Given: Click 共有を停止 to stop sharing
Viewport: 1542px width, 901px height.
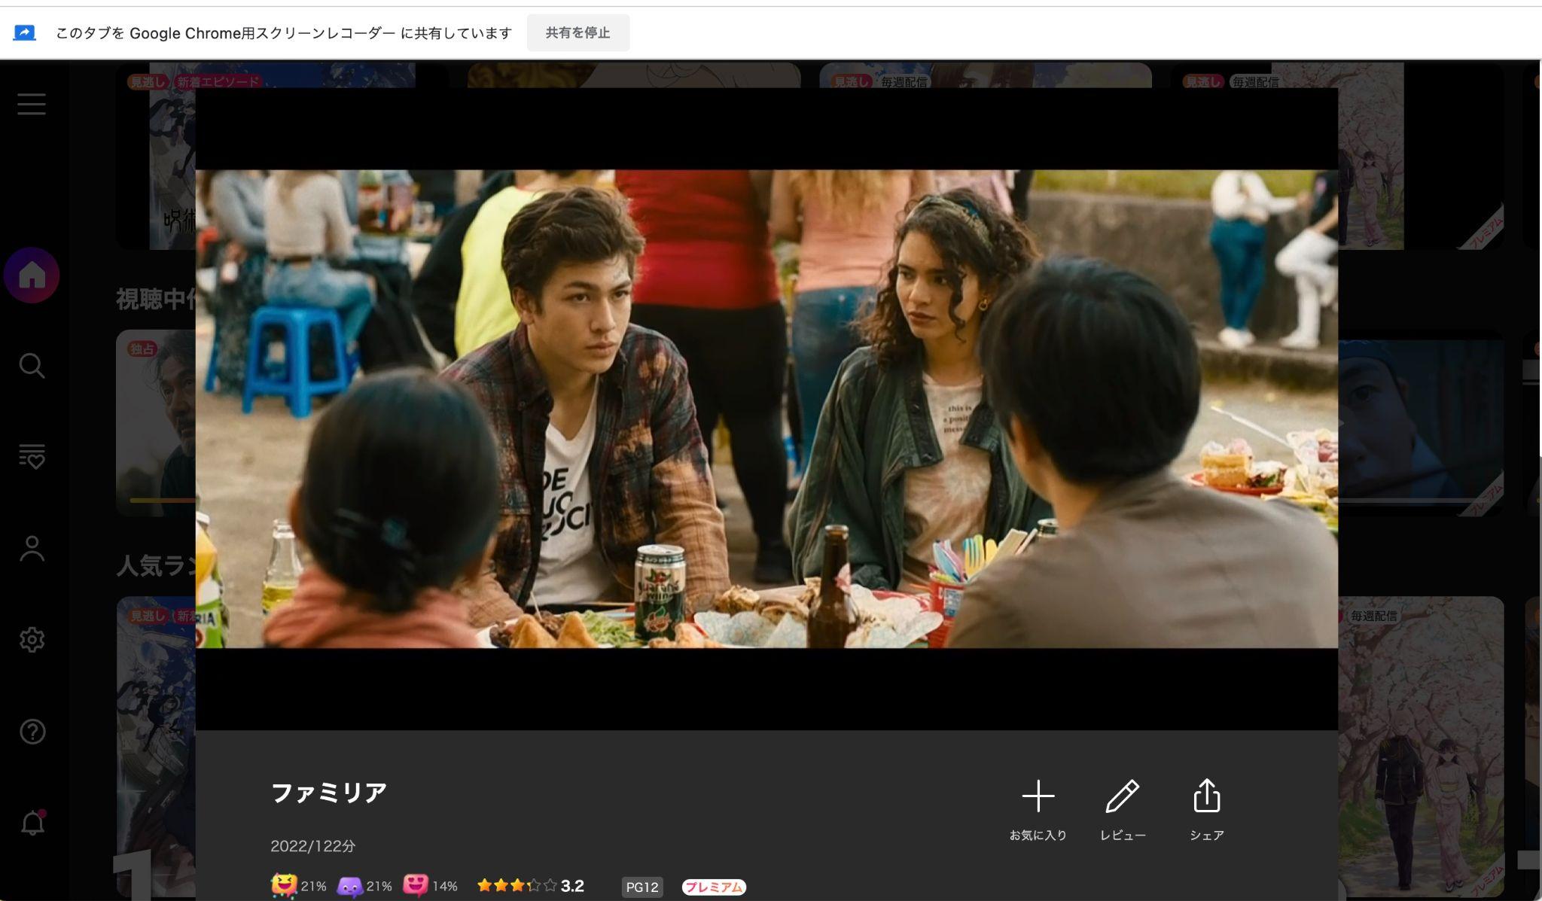Looking at the screenshot, I should click(x=577, y=33).
